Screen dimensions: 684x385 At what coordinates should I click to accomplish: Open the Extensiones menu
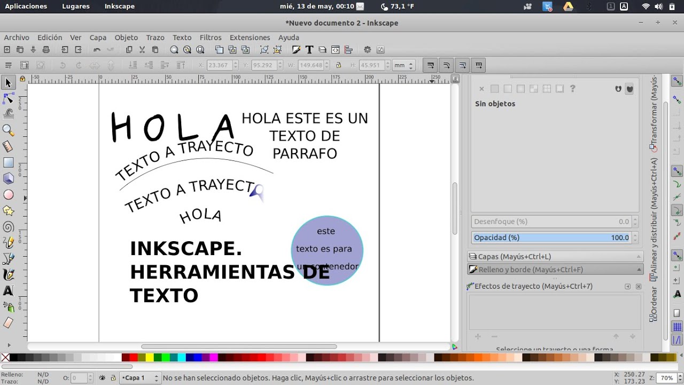250,37
